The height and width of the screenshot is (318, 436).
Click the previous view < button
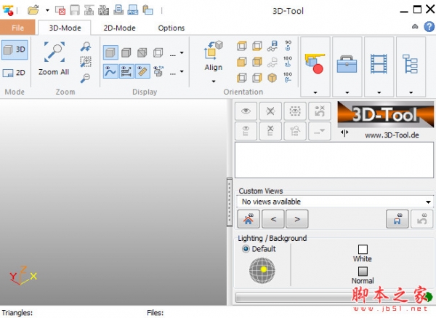click(x=273, y=219)
